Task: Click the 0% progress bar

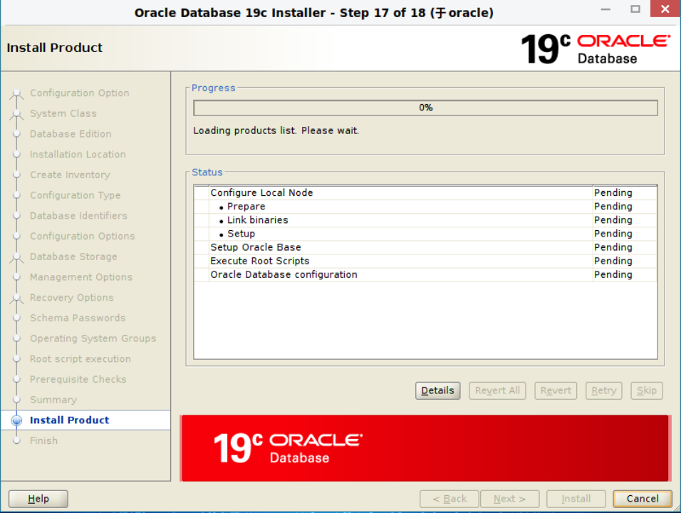Action: 425,108
